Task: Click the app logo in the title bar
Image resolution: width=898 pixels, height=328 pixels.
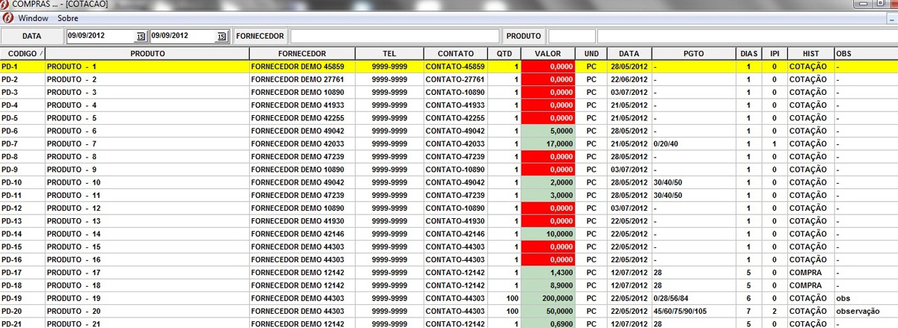Action: (5, 4)
